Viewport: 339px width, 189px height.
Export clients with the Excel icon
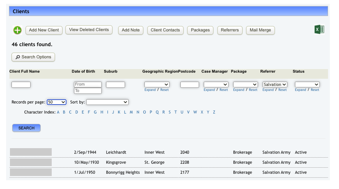click(x=319, y=29)
